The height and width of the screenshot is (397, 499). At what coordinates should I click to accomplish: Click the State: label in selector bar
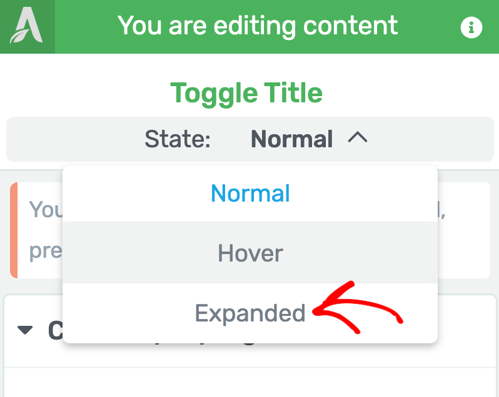pos(178,139)
